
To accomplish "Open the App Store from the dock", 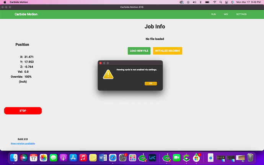I will [x=73, y=158].
